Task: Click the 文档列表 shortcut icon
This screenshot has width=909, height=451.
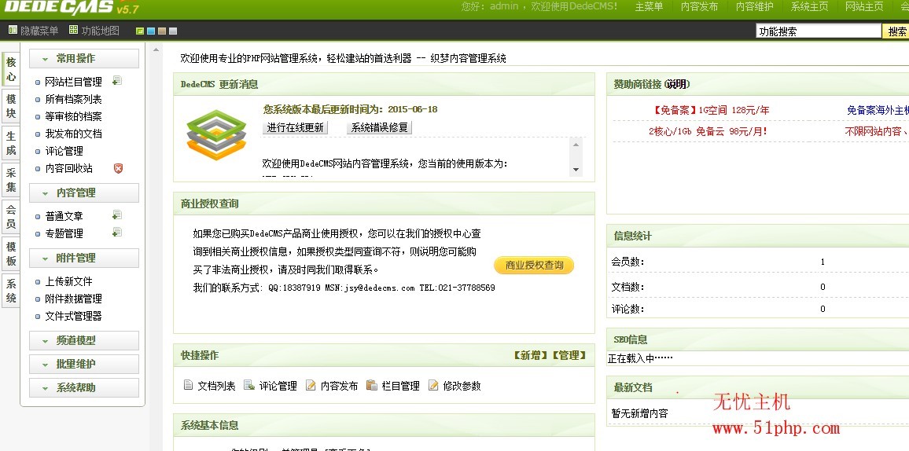Action: pyautogui.click(x=188, y=385)
